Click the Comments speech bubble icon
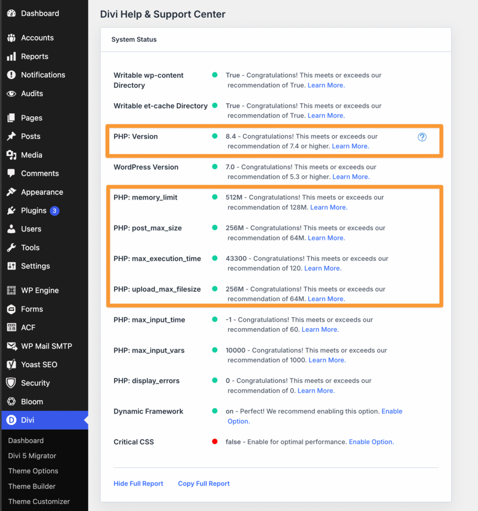This screenshot has width=478, height=511. (11, 173)
